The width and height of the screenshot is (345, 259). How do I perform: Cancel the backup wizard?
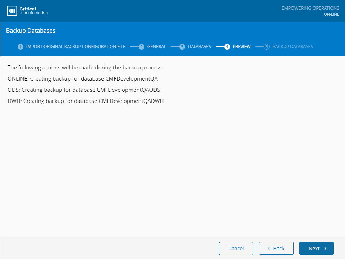[236, 249]
